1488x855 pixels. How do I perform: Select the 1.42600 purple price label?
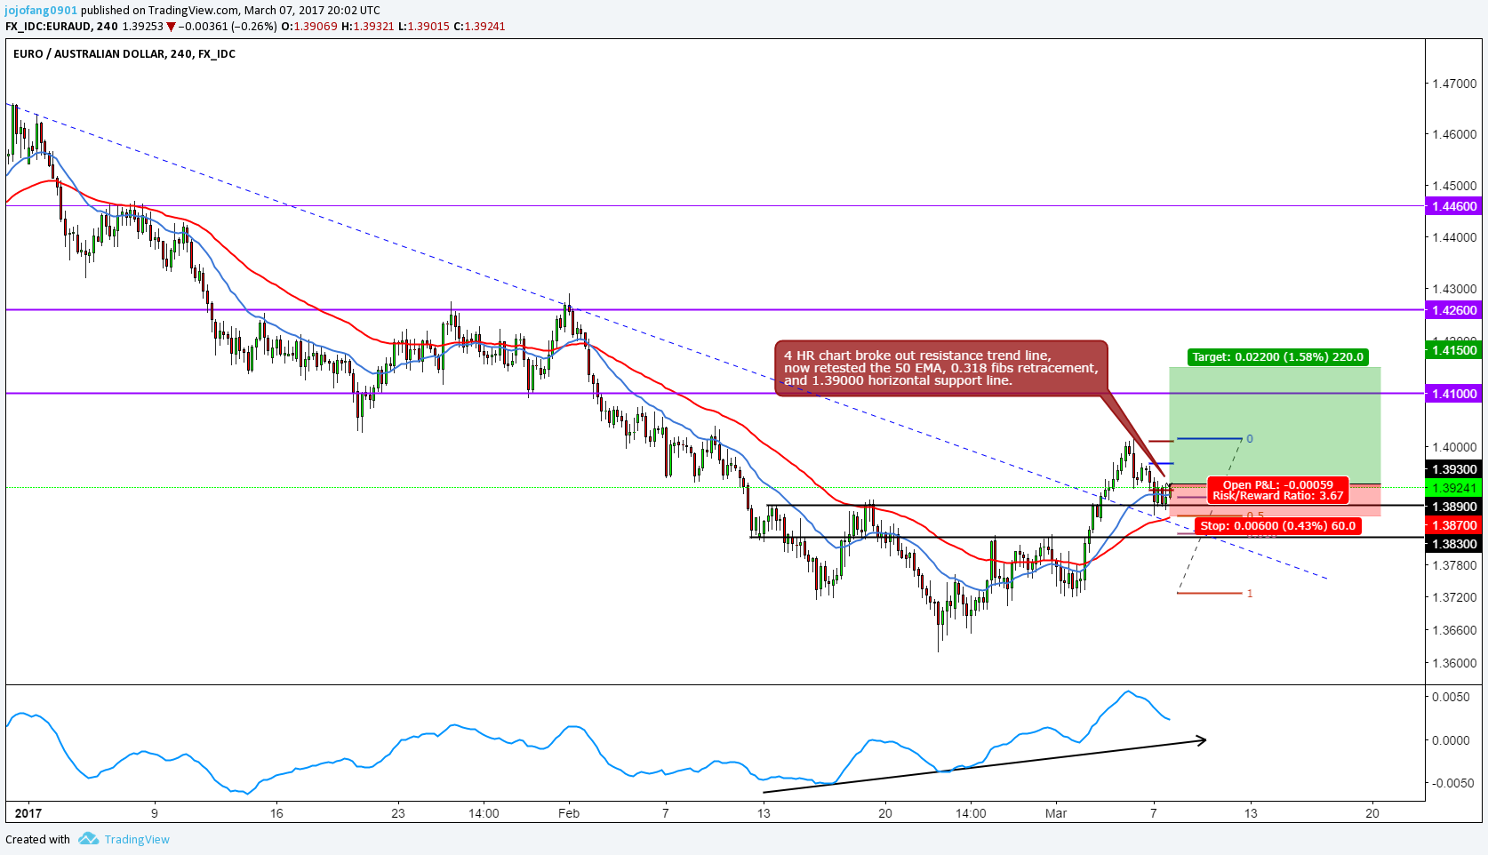(1454, 310)
